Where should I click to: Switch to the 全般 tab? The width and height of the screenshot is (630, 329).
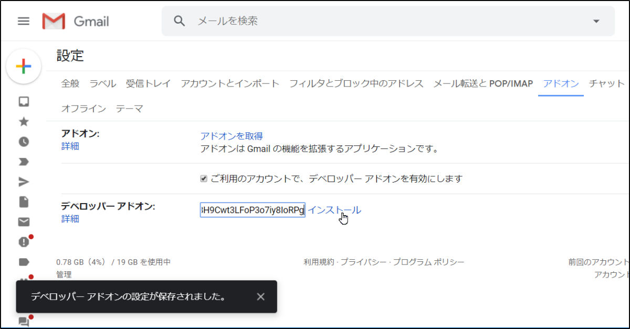coord(70,83)
